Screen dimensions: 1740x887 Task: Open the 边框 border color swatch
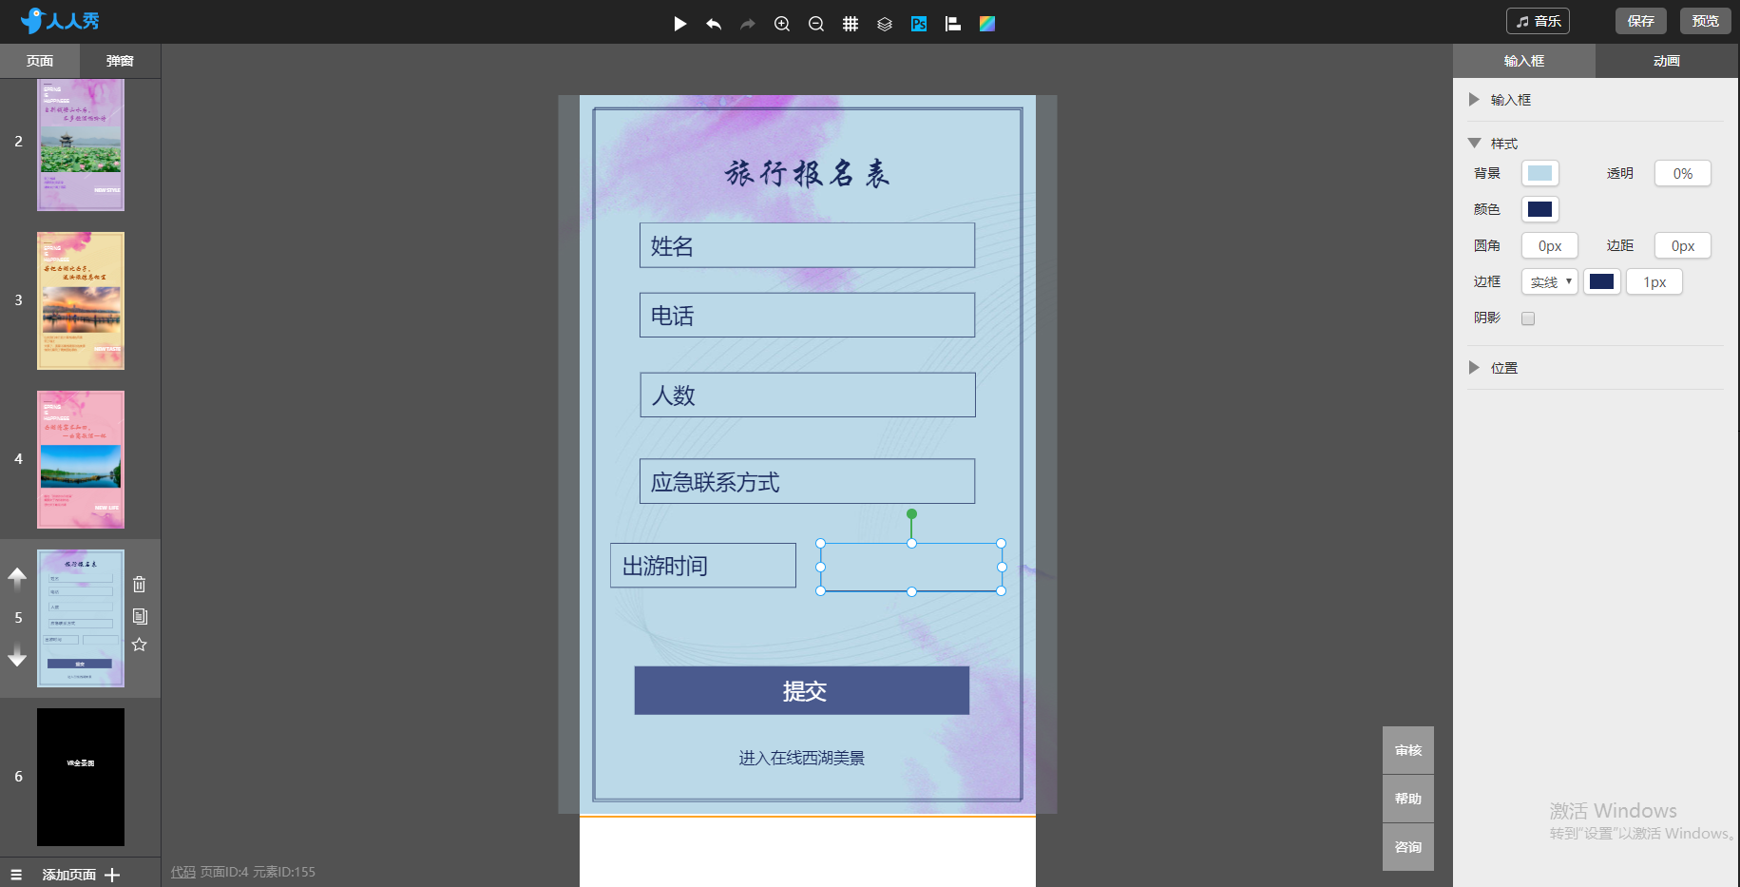tap(1602, 281)
